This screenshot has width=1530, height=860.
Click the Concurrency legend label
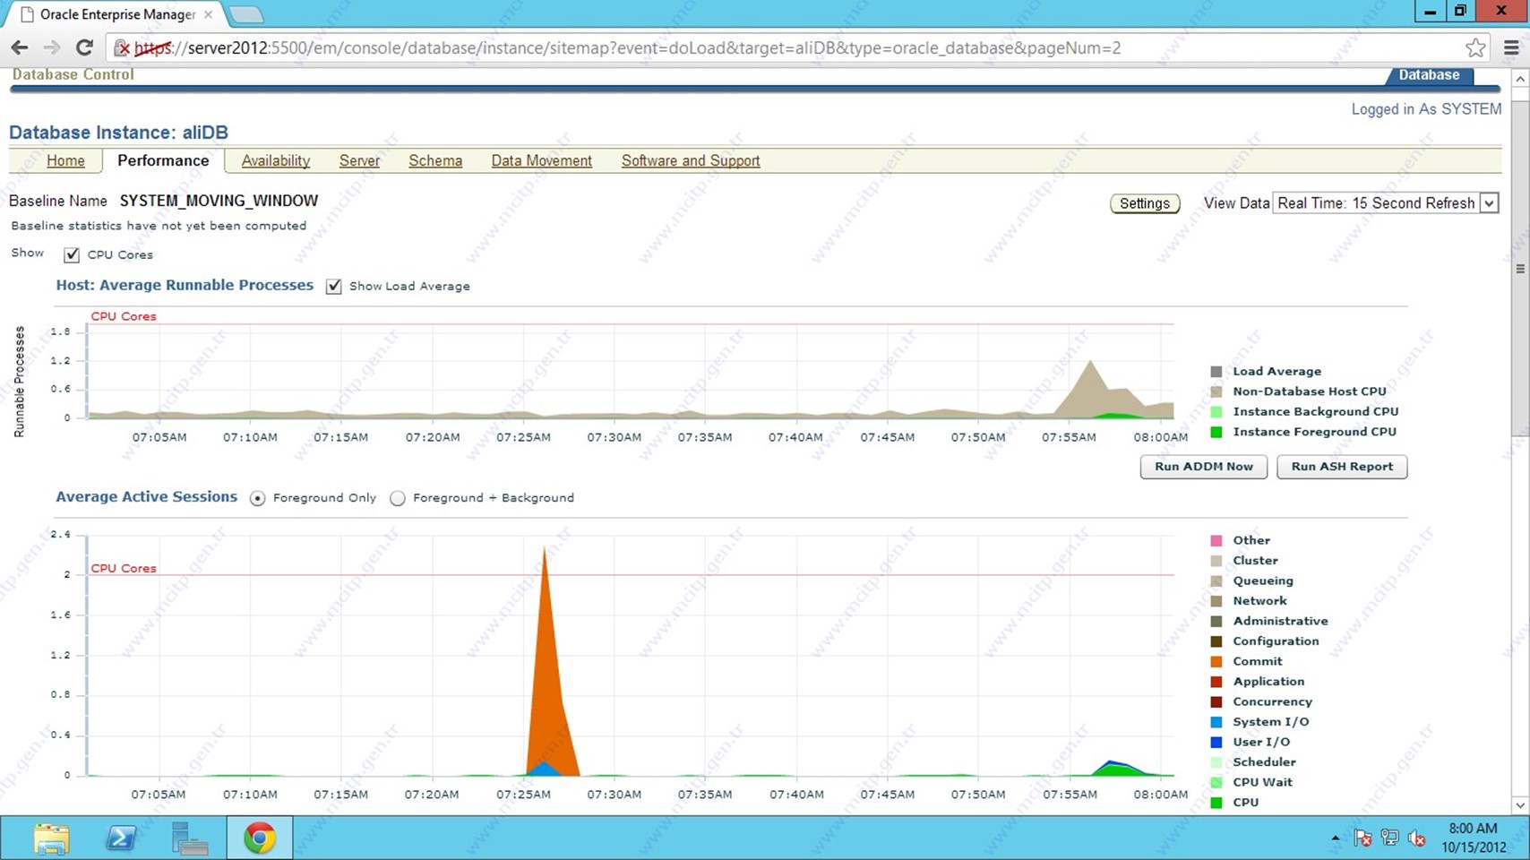tap(1272, 702)
